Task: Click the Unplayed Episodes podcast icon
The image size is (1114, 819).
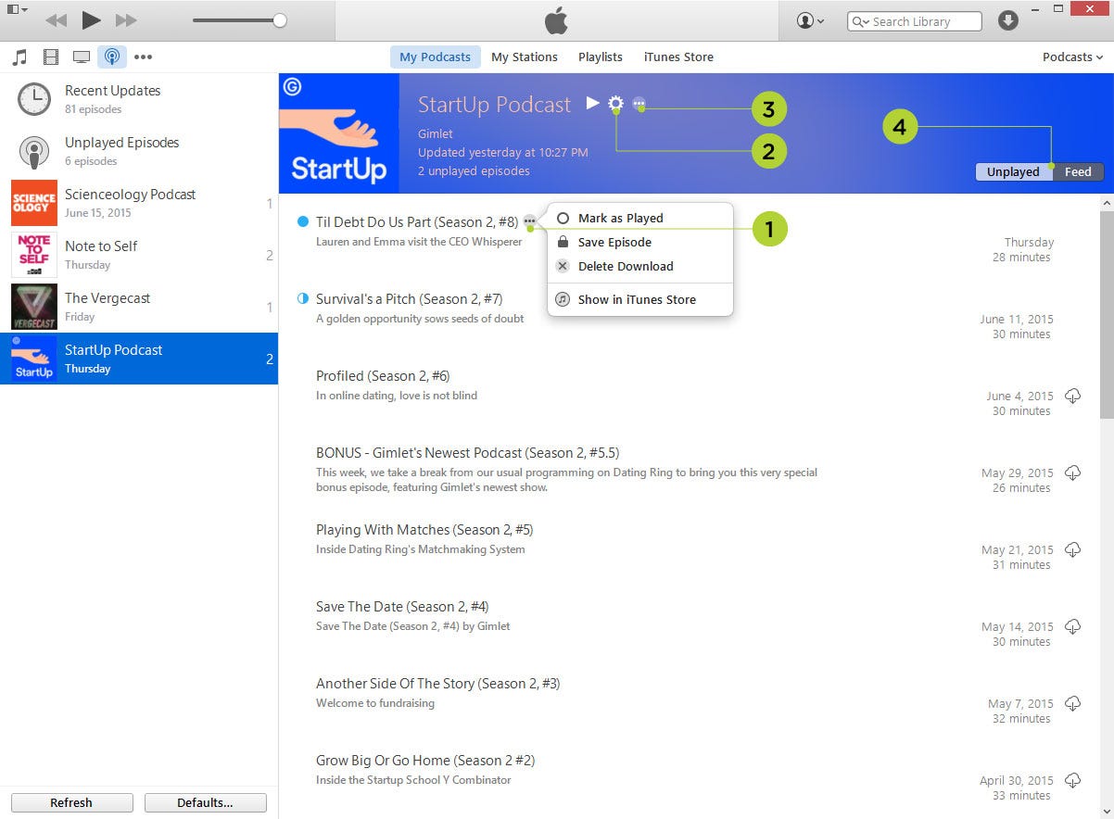Action: click(34, 151)
